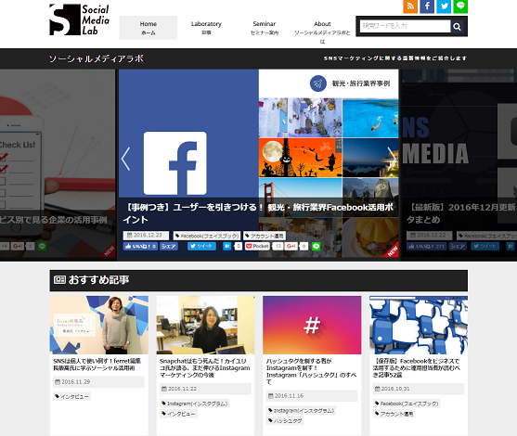Image resolution: width=517 pixels, height=436 pixels.
Task: Like featured article with いいね button
Action: [140, 246]
